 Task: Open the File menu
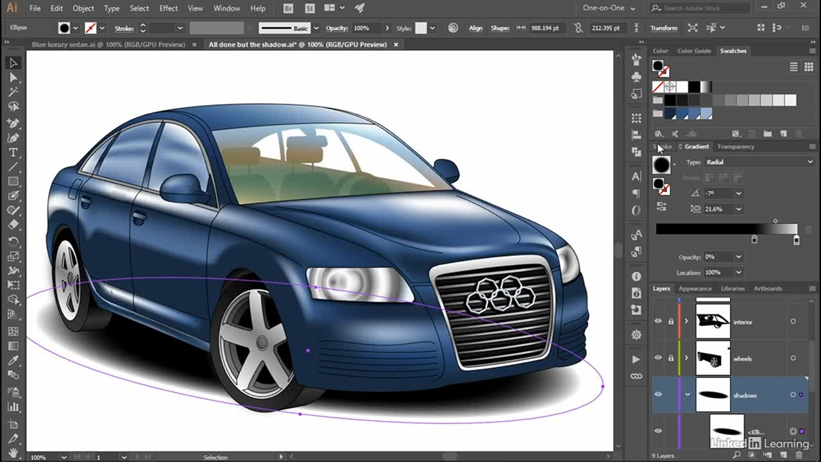(x=35, y=8)
